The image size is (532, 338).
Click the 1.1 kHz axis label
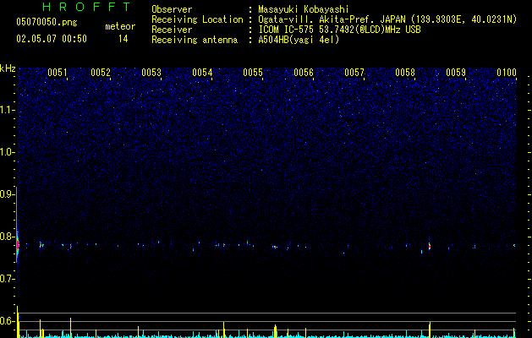(7, 110)
